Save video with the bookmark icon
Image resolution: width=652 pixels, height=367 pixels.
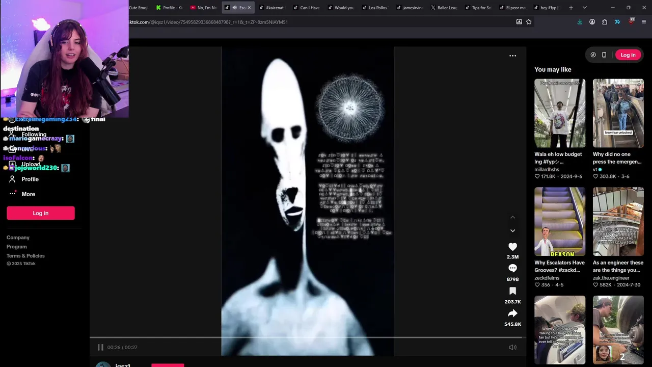(512, 291)
